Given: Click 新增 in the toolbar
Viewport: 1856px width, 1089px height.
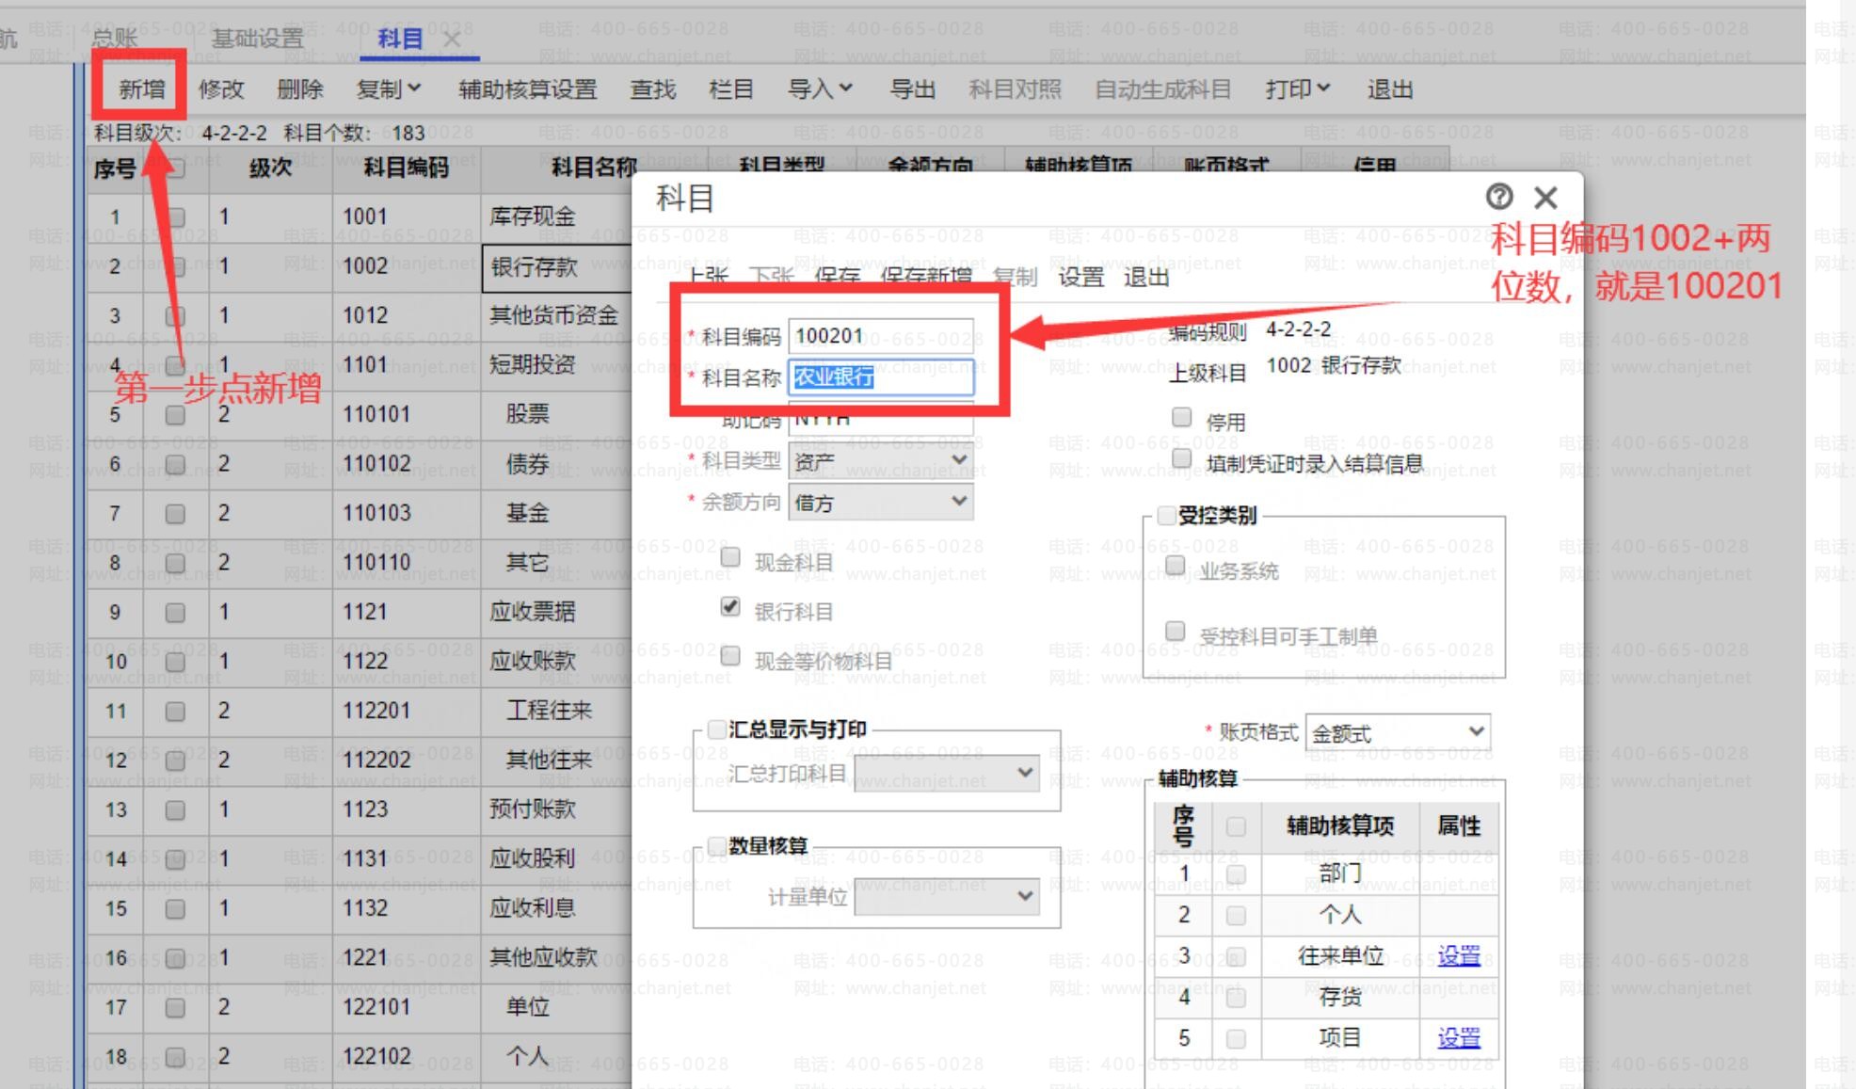Looking at the screenshot, I should click(x=142, y=89).
